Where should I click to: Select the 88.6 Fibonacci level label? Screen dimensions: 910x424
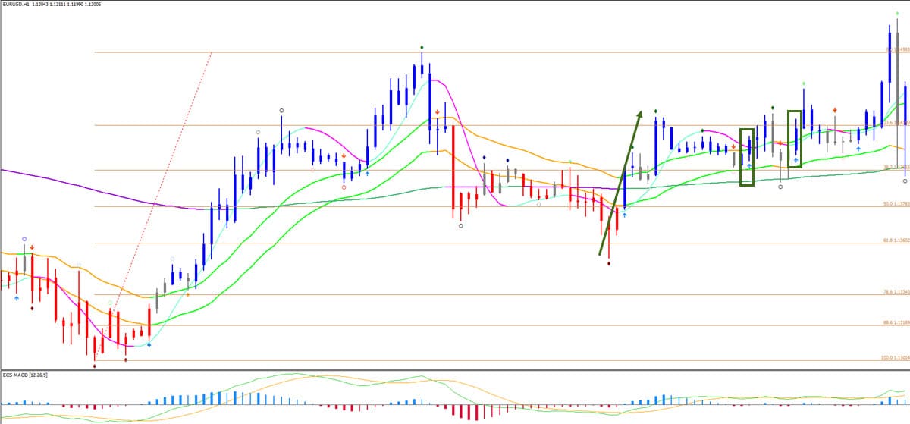coord(896,322)
